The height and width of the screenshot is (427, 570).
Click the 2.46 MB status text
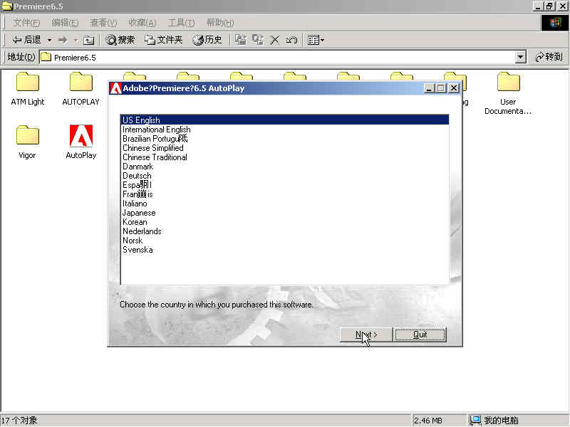click(428, 421)
